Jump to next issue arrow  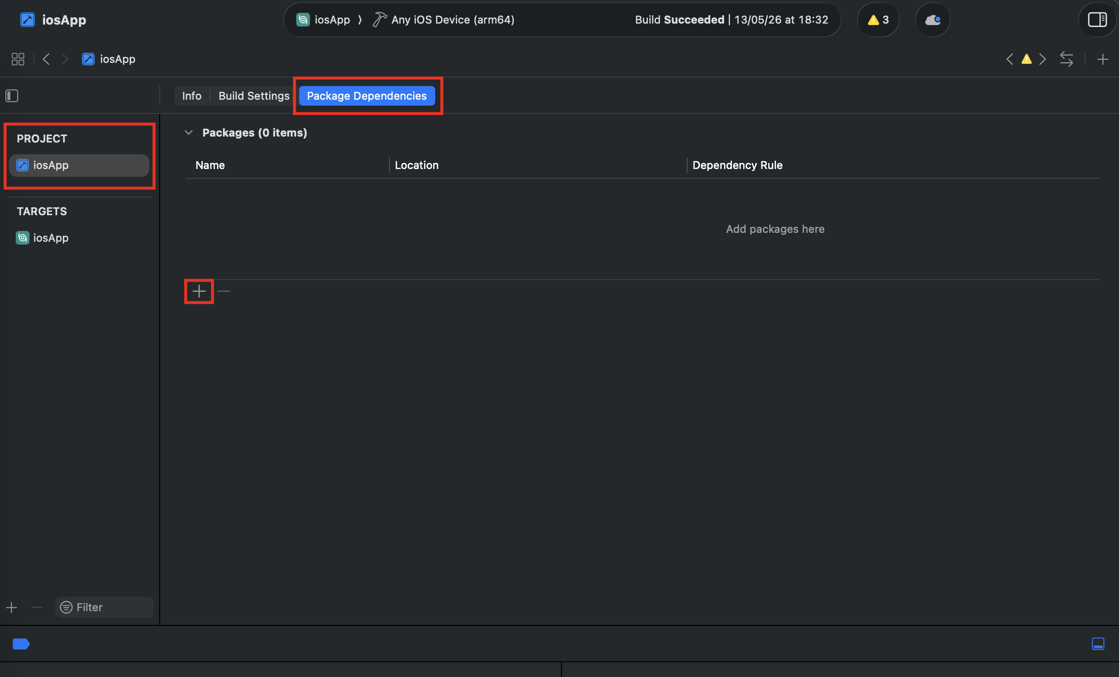tap(1043, 59)
